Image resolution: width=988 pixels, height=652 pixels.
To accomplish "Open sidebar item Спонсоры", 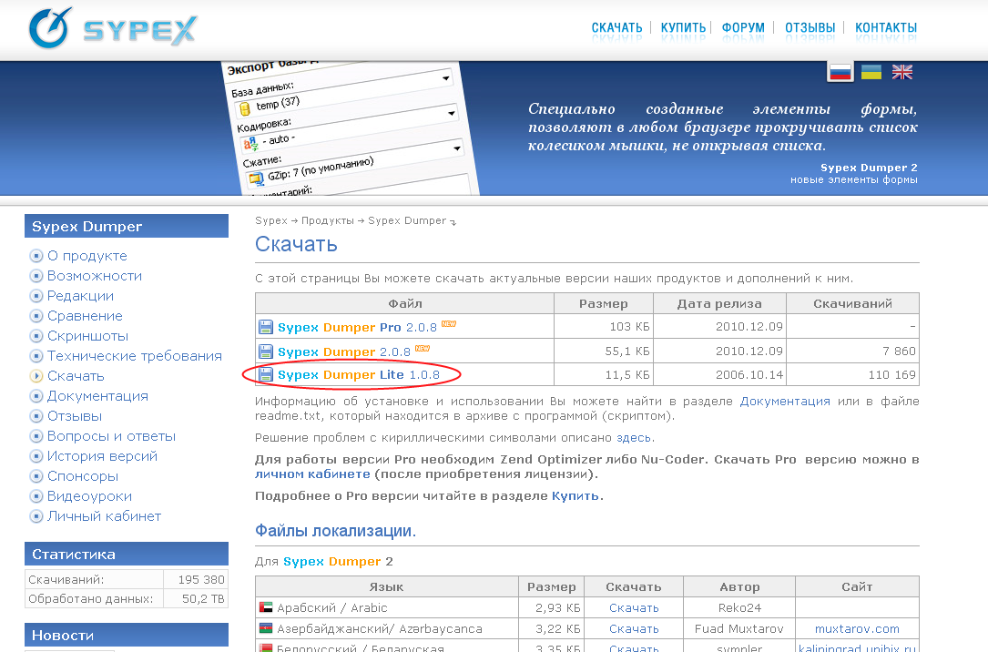I will click(x=83, y=476).
